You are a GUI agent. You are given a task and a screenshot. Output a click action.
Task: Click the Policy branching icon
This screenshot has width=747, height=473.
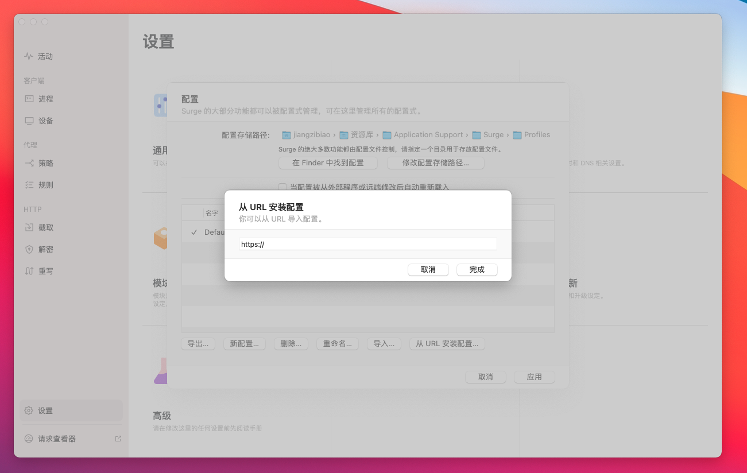point(29,163)
